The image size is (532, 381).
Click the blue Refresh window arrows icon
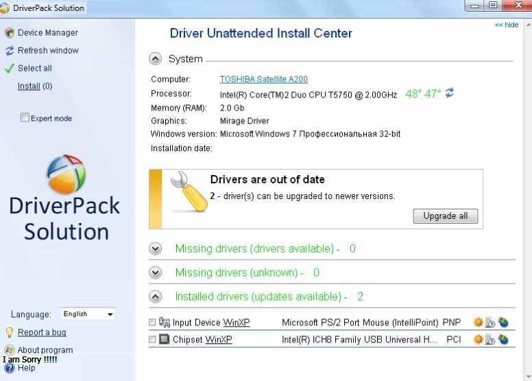9,51
